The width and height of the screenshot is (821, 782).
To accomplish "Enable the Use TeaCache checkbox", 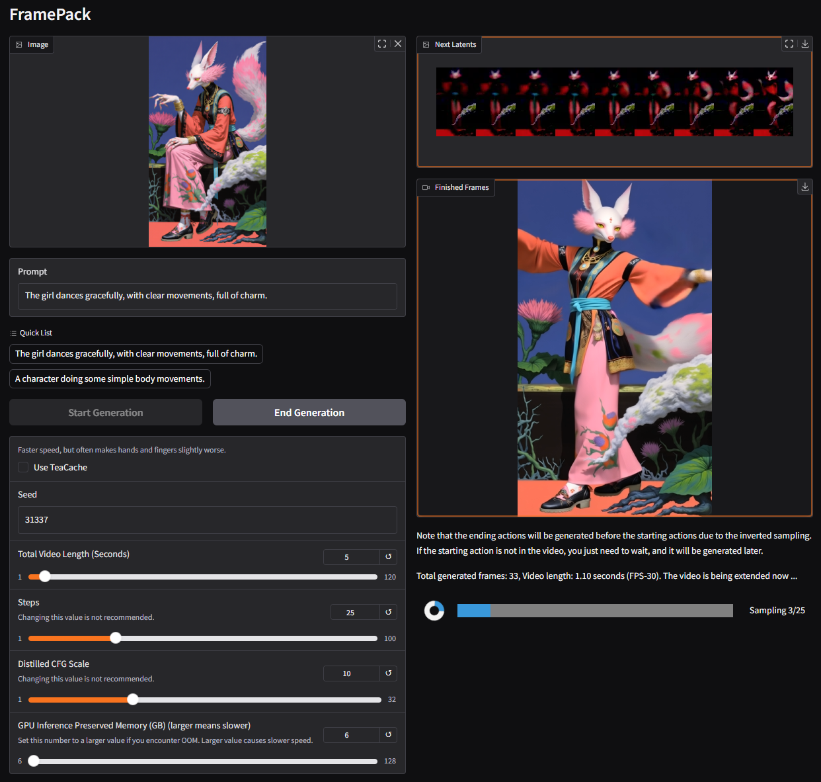I will click(x=23, y=467).
